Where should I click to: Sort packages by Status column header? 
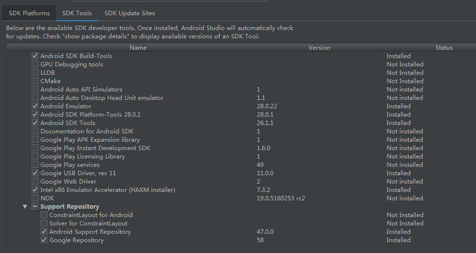pos(443,48)
